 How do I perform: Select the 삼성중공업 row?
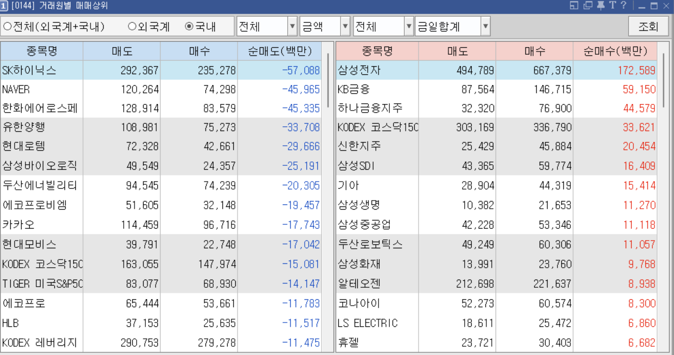tap(496, 225)
